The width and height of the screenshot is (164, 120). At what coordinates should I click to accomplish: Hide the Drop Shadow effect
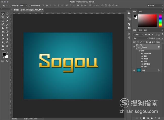[x=142, y=67]
